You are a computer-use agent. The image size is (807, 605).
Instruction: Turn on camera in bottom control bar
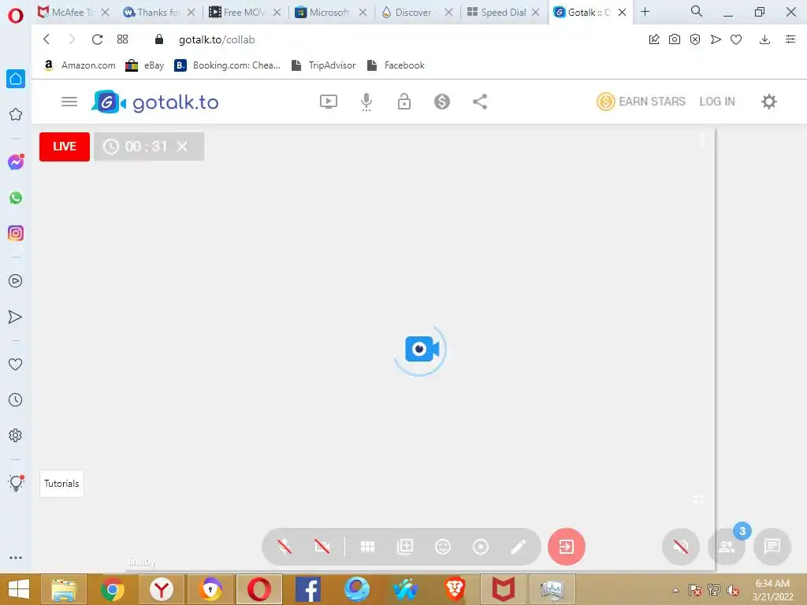coord(322,547)
